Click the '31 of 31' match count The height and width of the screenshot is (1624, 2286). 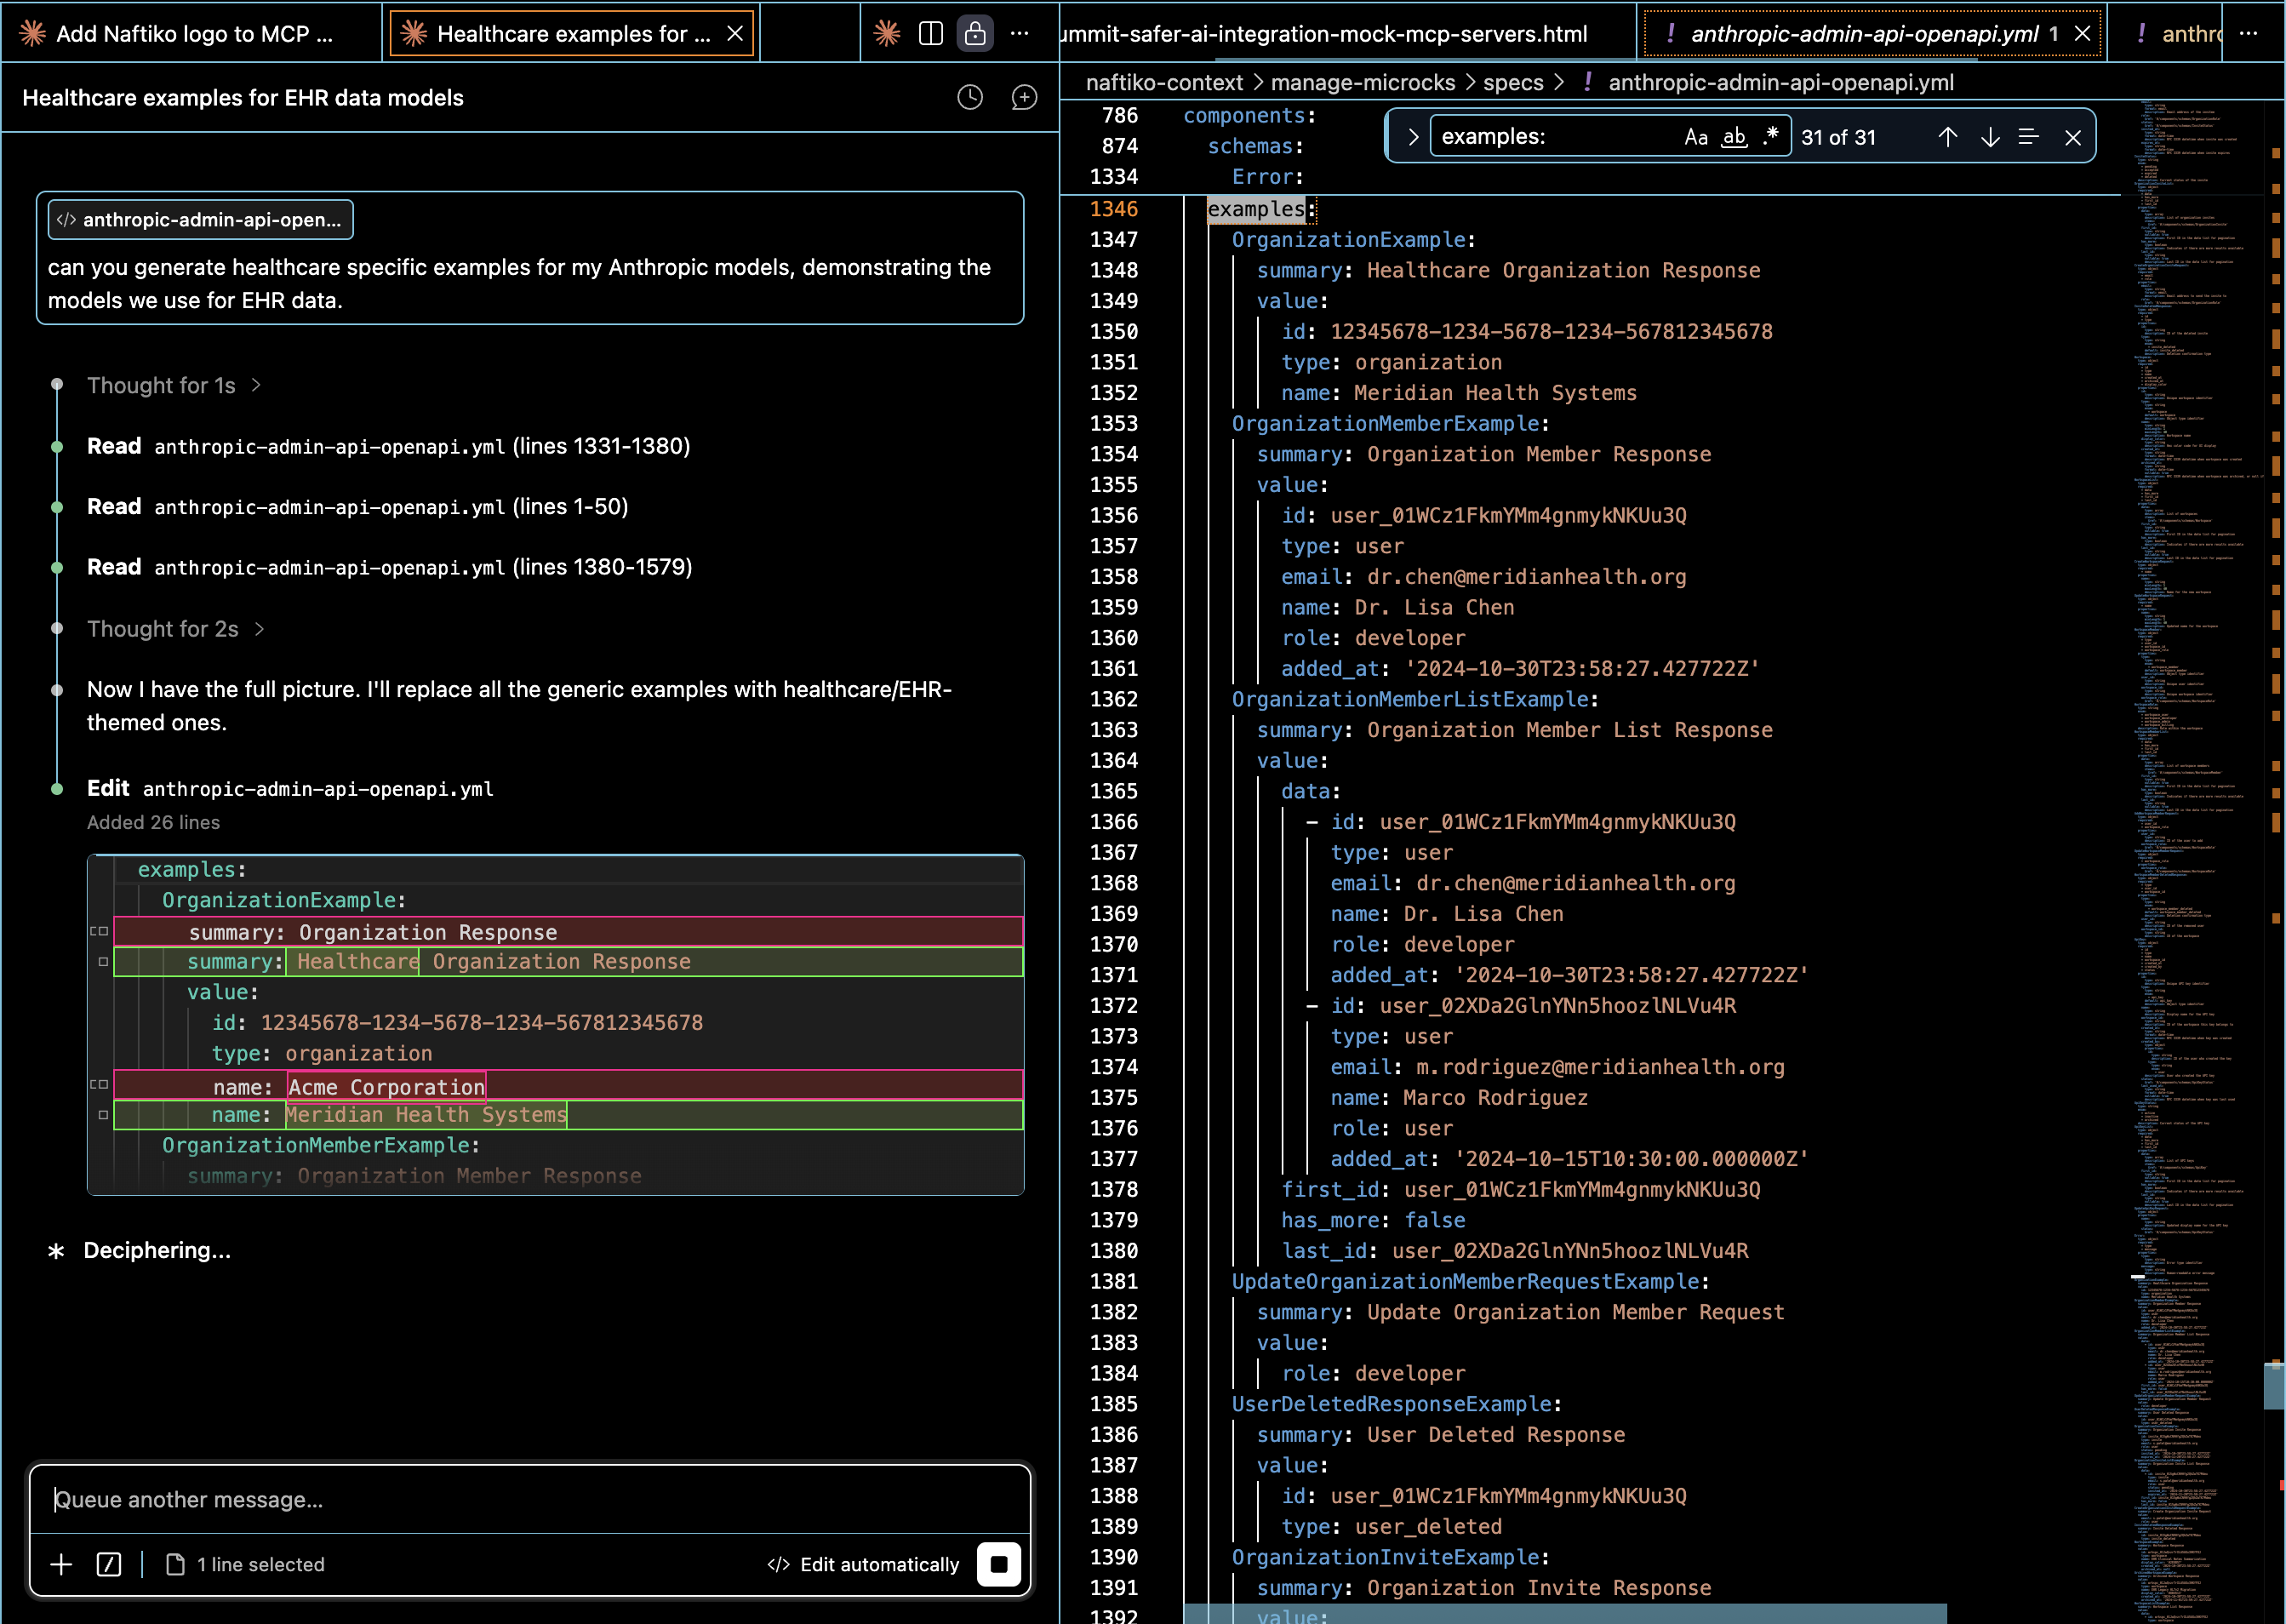pos(1838,137)
